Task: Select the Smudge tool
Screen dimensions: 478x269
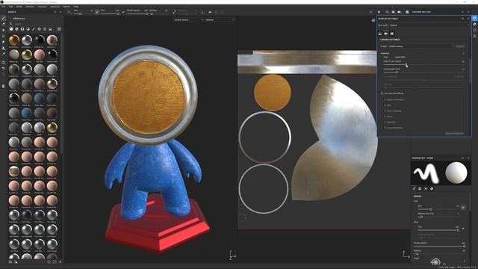Action: 3,42
